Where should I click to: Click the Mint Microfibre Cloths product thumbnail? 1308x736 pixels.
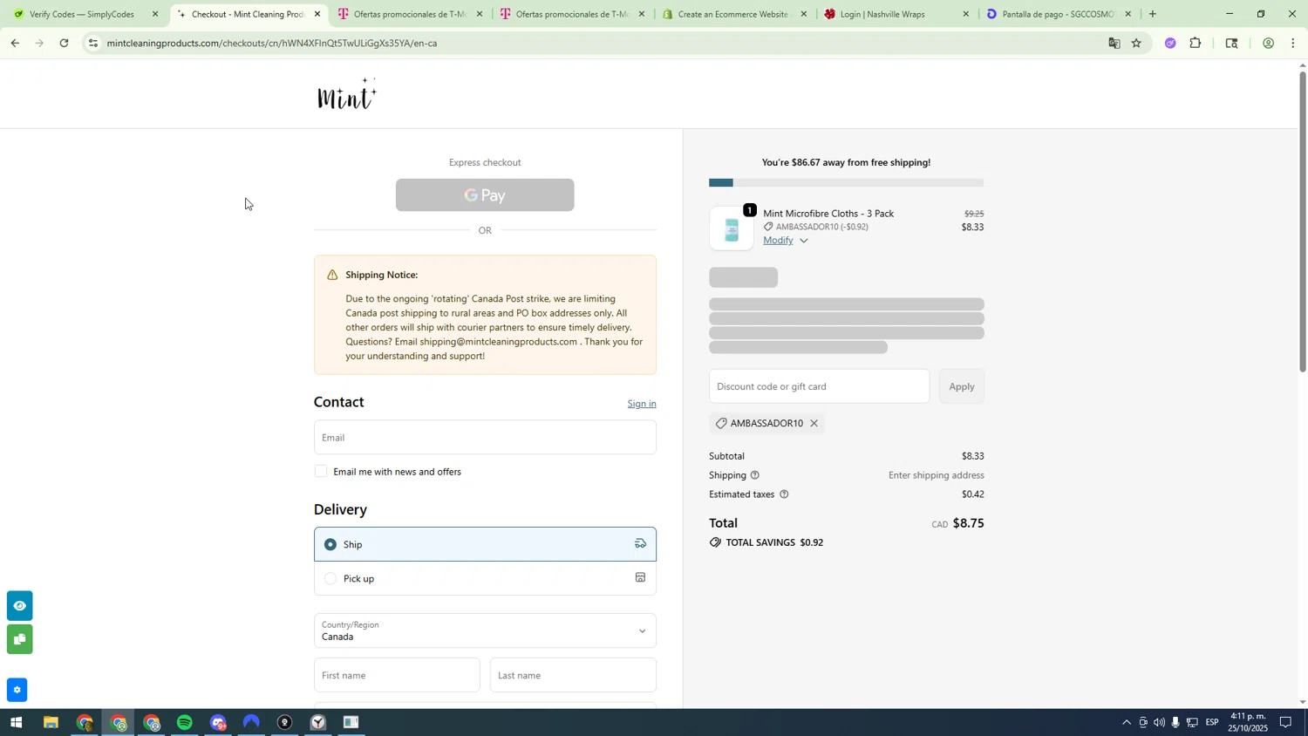tap(731, 228)
